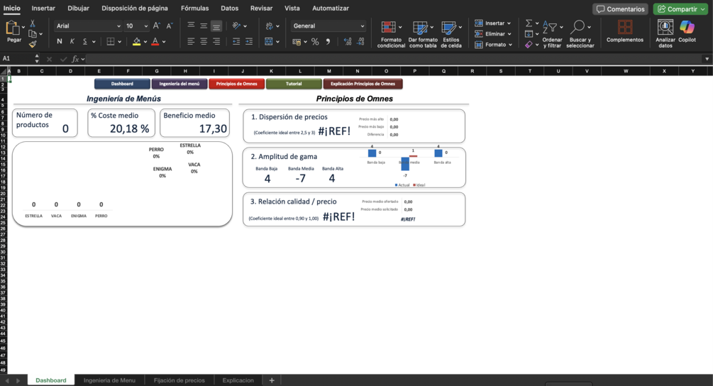Open the Fórmulas ribbon tab
The width and height of the screenshot is (713, 386).
(194, 9)
